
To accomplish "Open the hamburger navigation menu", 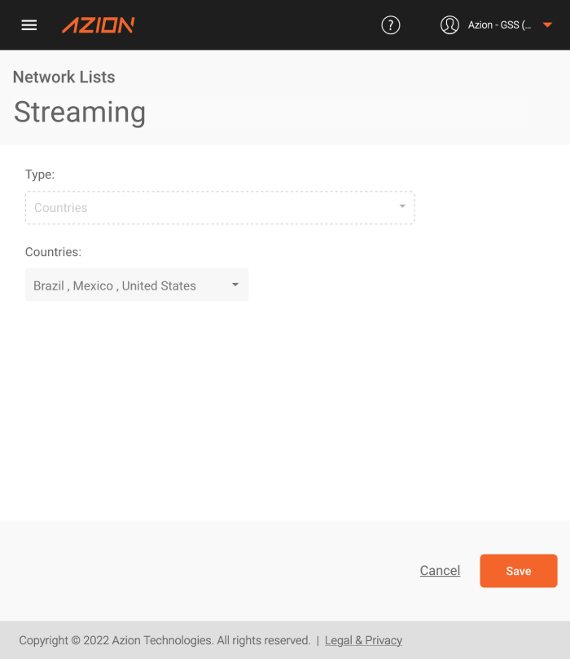I will pos(29,25).
